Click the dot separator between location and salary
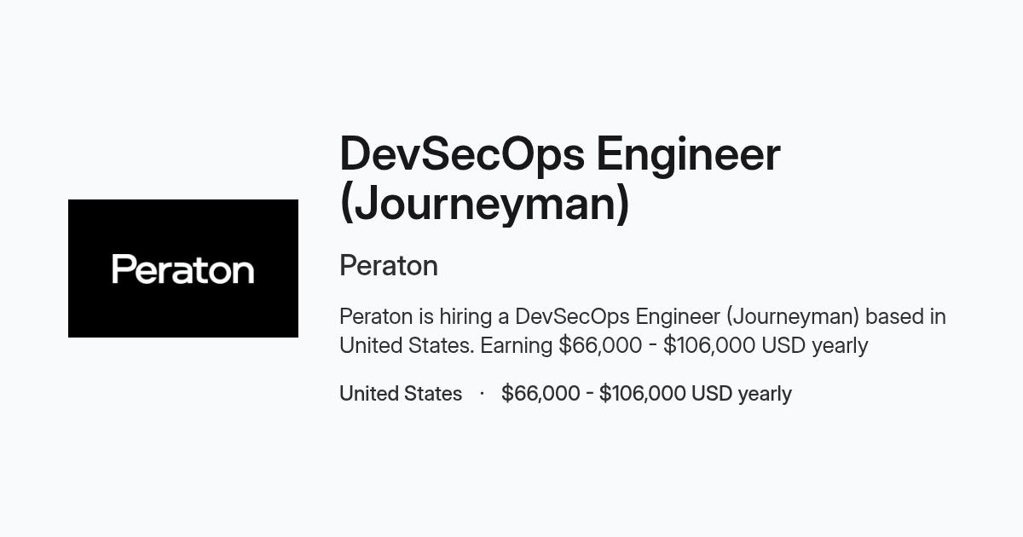 click(x=482, y=394)
